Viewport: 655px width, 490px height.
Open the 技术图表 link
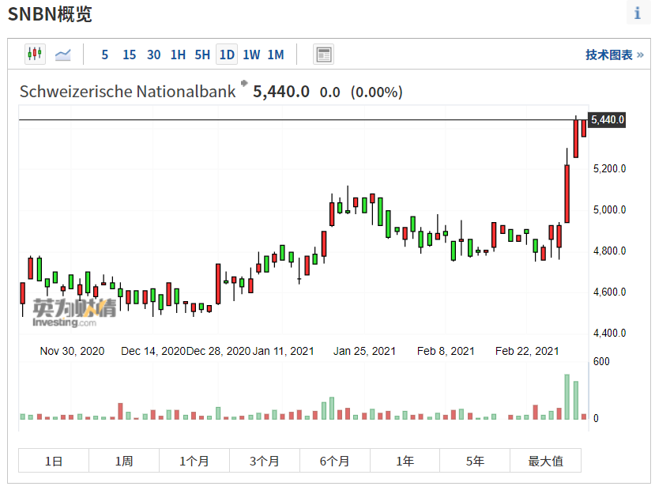pos(614,55)
